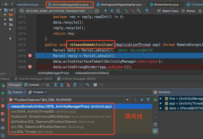Expand the 'app' variable node

tap(161, 103)
